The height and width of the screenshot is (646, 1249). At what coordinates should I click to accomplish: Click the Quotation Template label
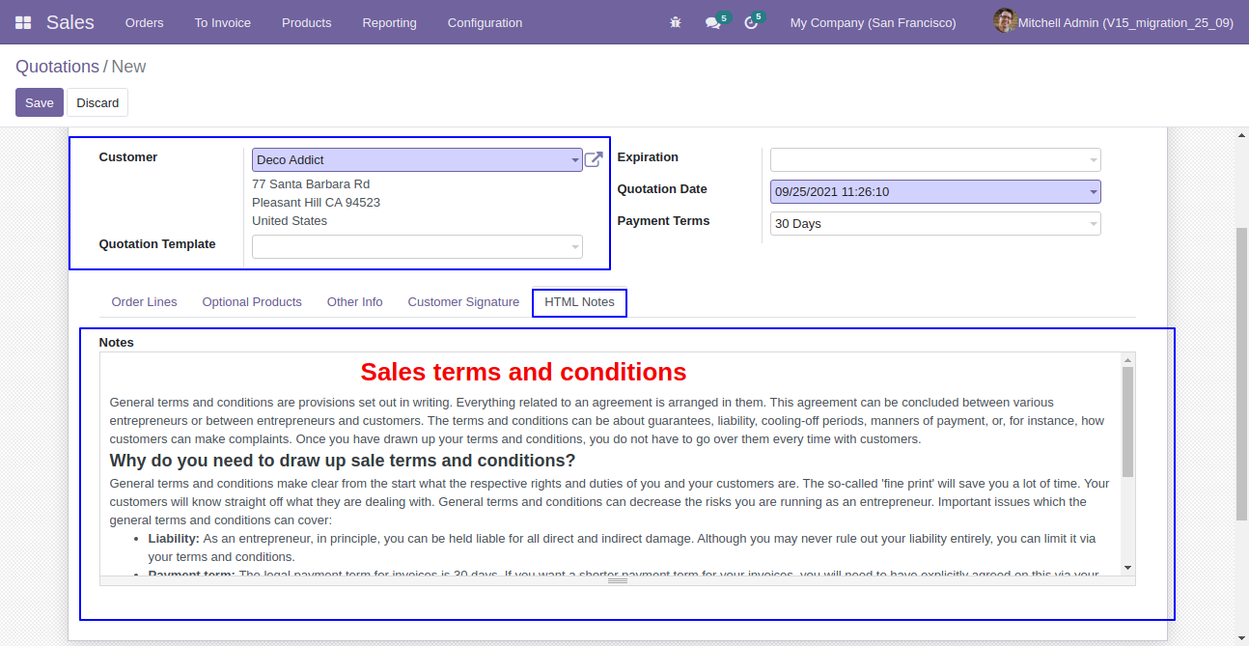pyautogui.click(x=157, y=244)
